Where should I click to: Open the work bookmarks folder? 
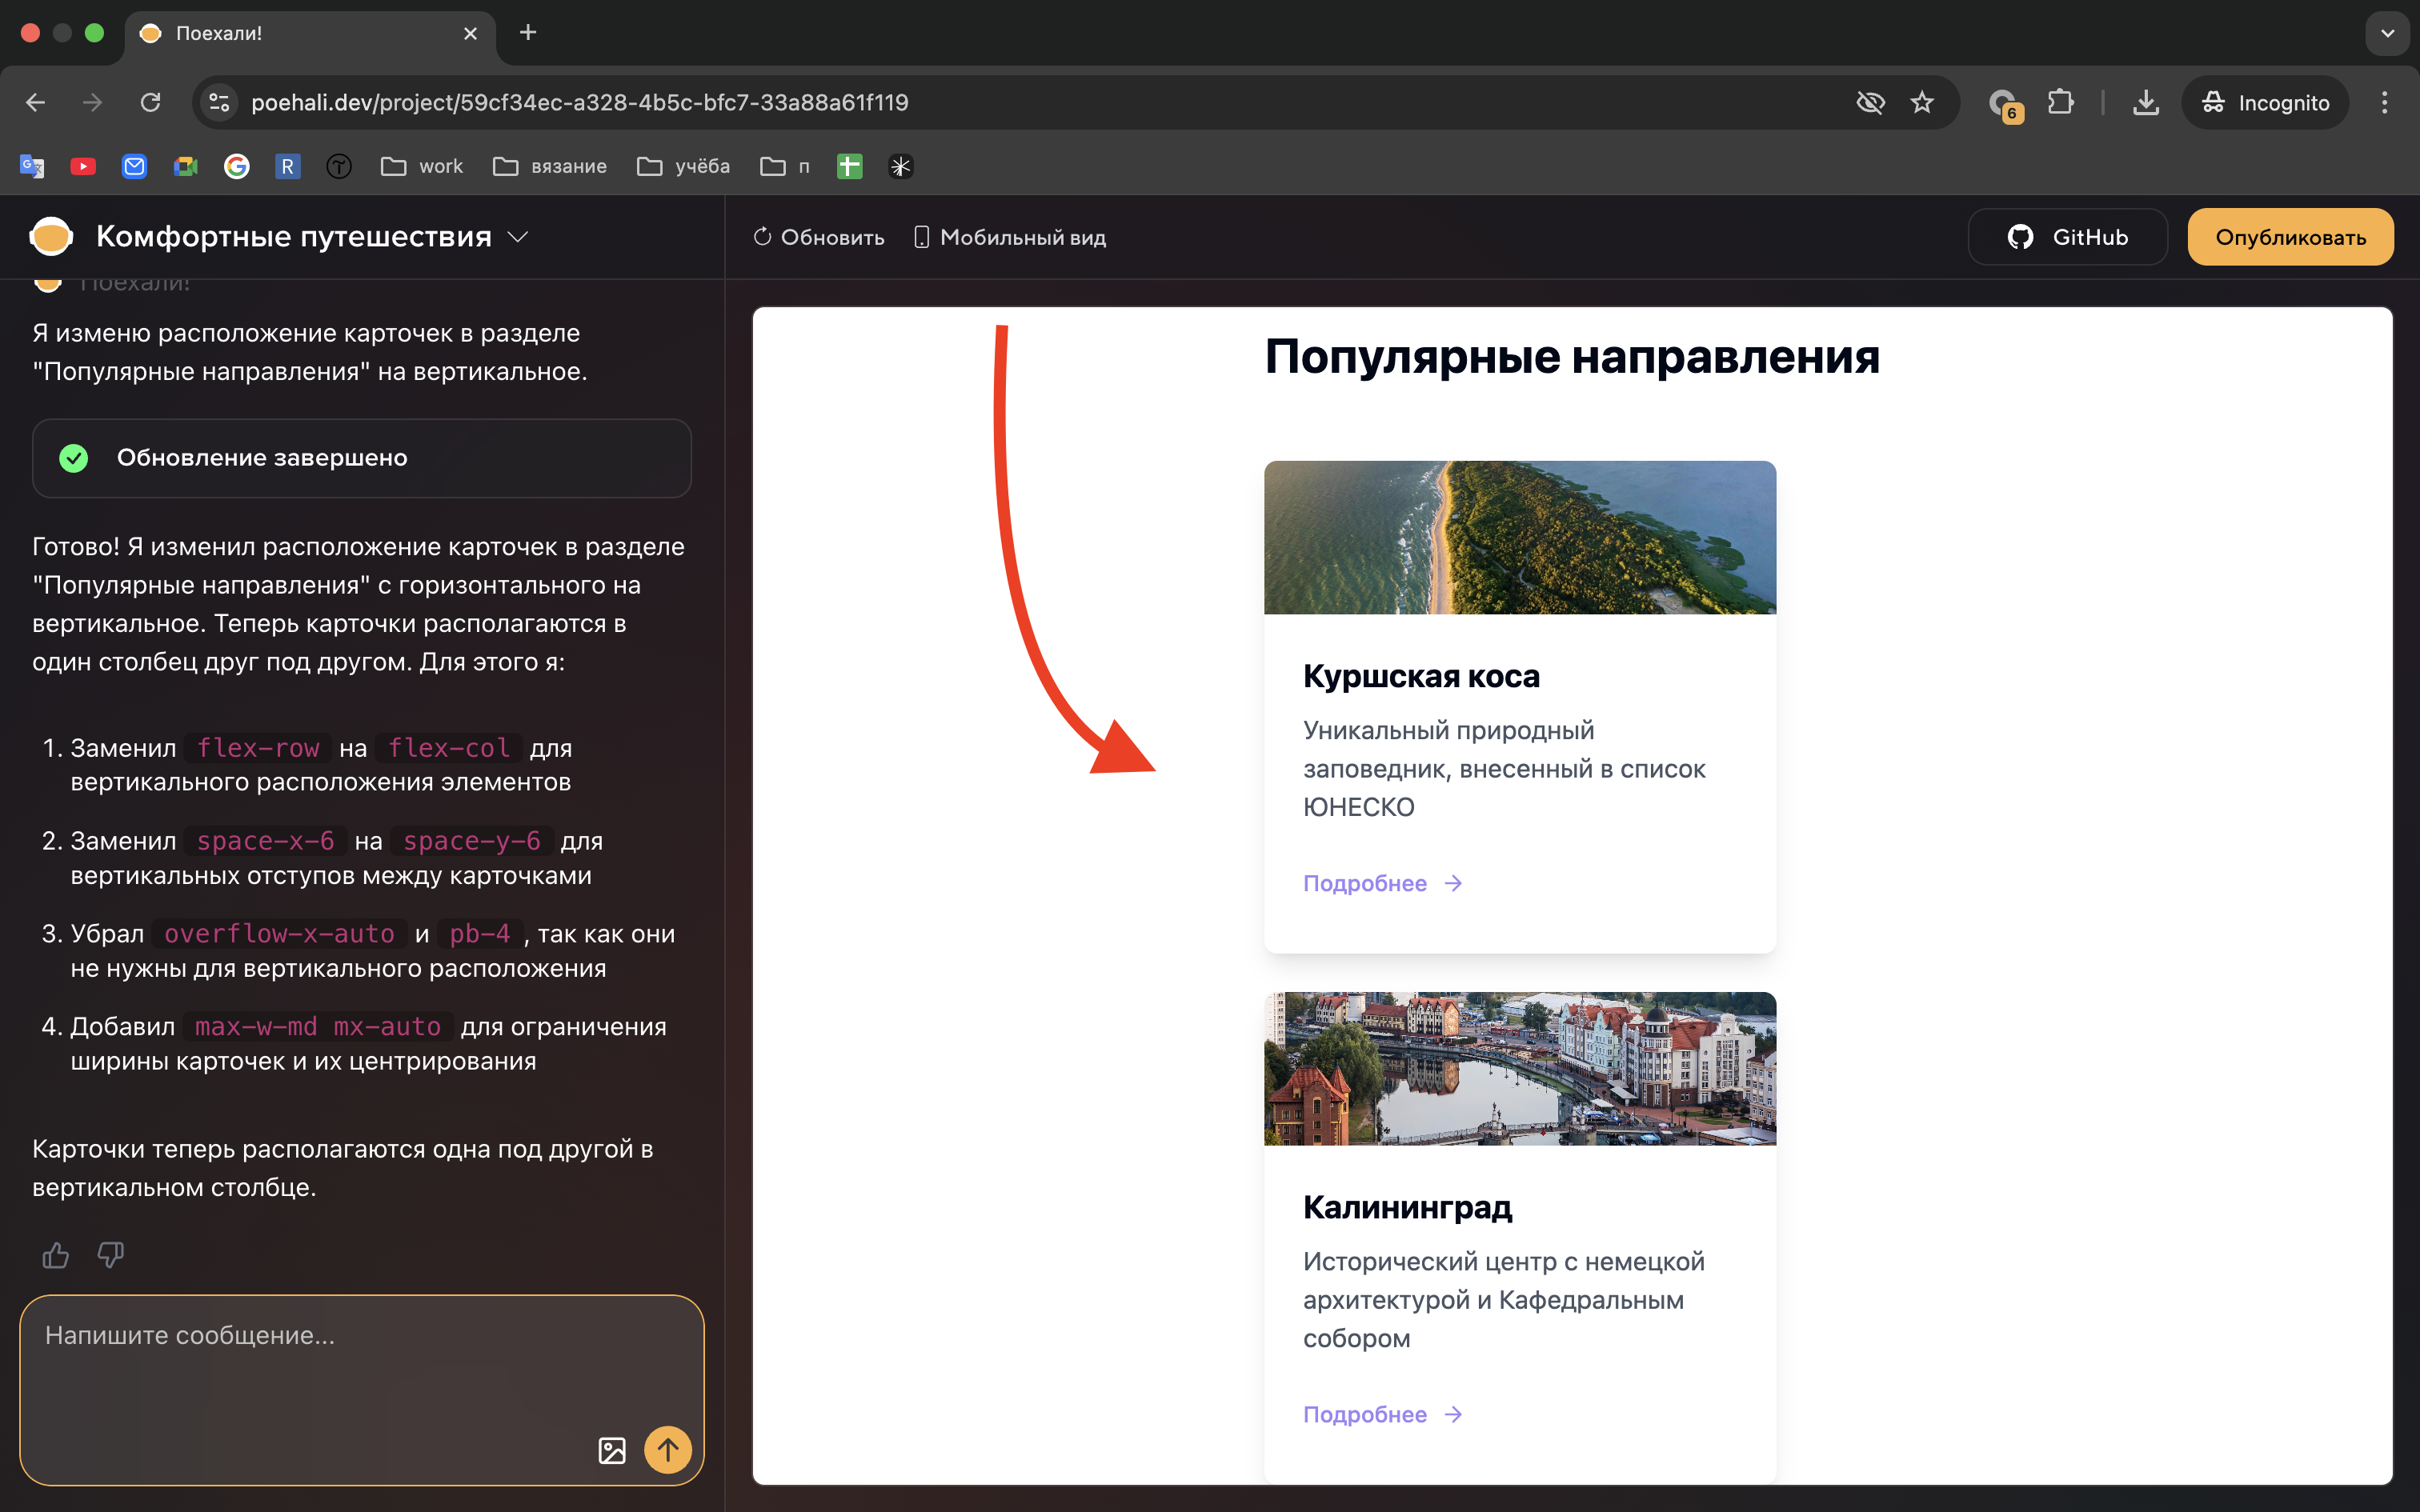[420, 166]
